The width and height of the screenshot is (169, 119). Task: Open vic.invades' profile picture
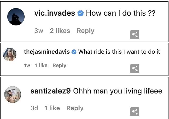click(x=16, y=17)
